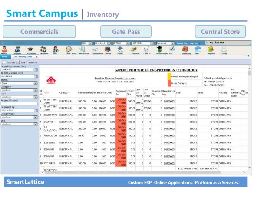Close the Inv Pending Issue tab
The image size is (277, 214).
pos(37,57)
